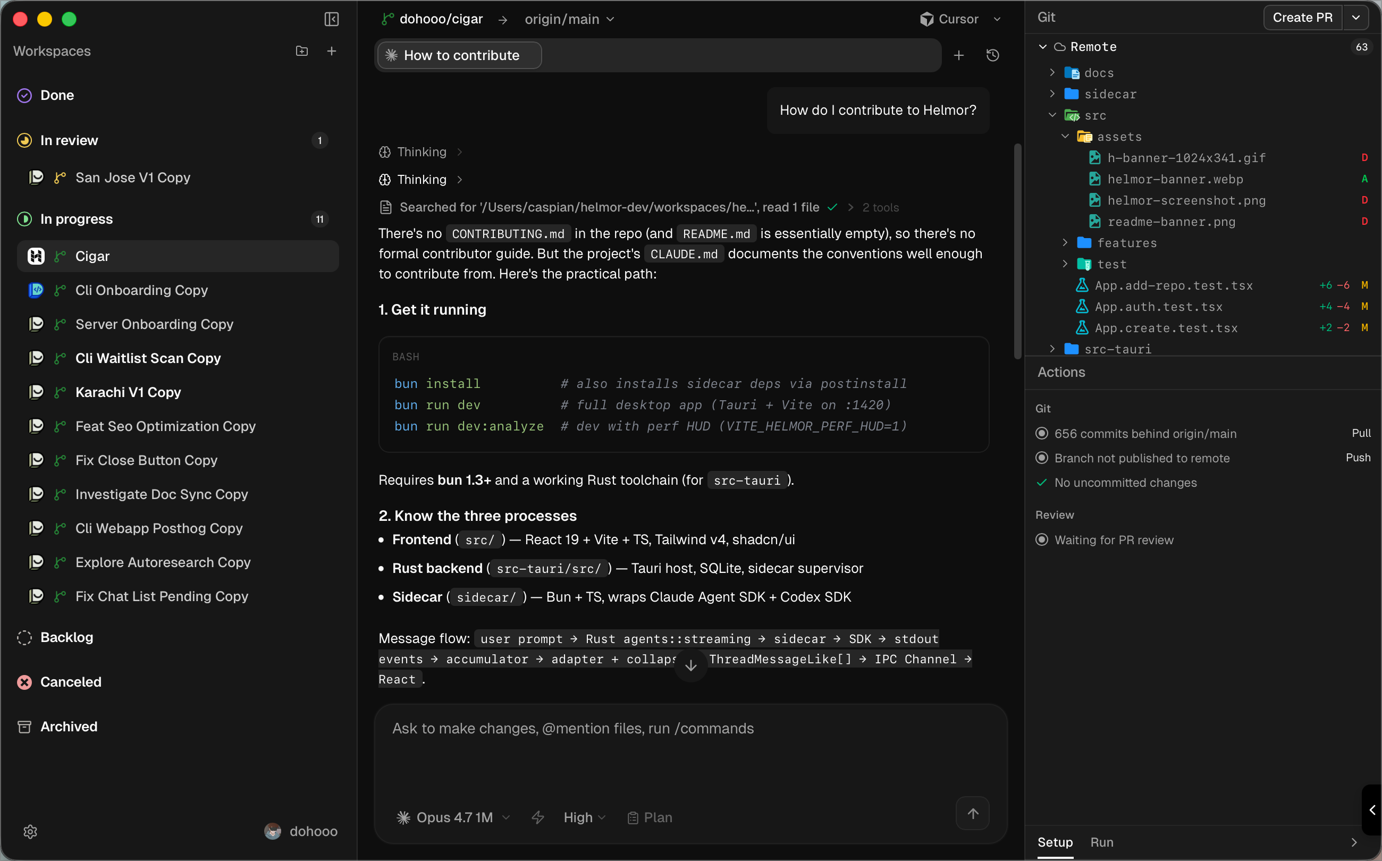Click the new workspace plus icon
This screenshot has height=861, width=1382.
click(331, 51)
